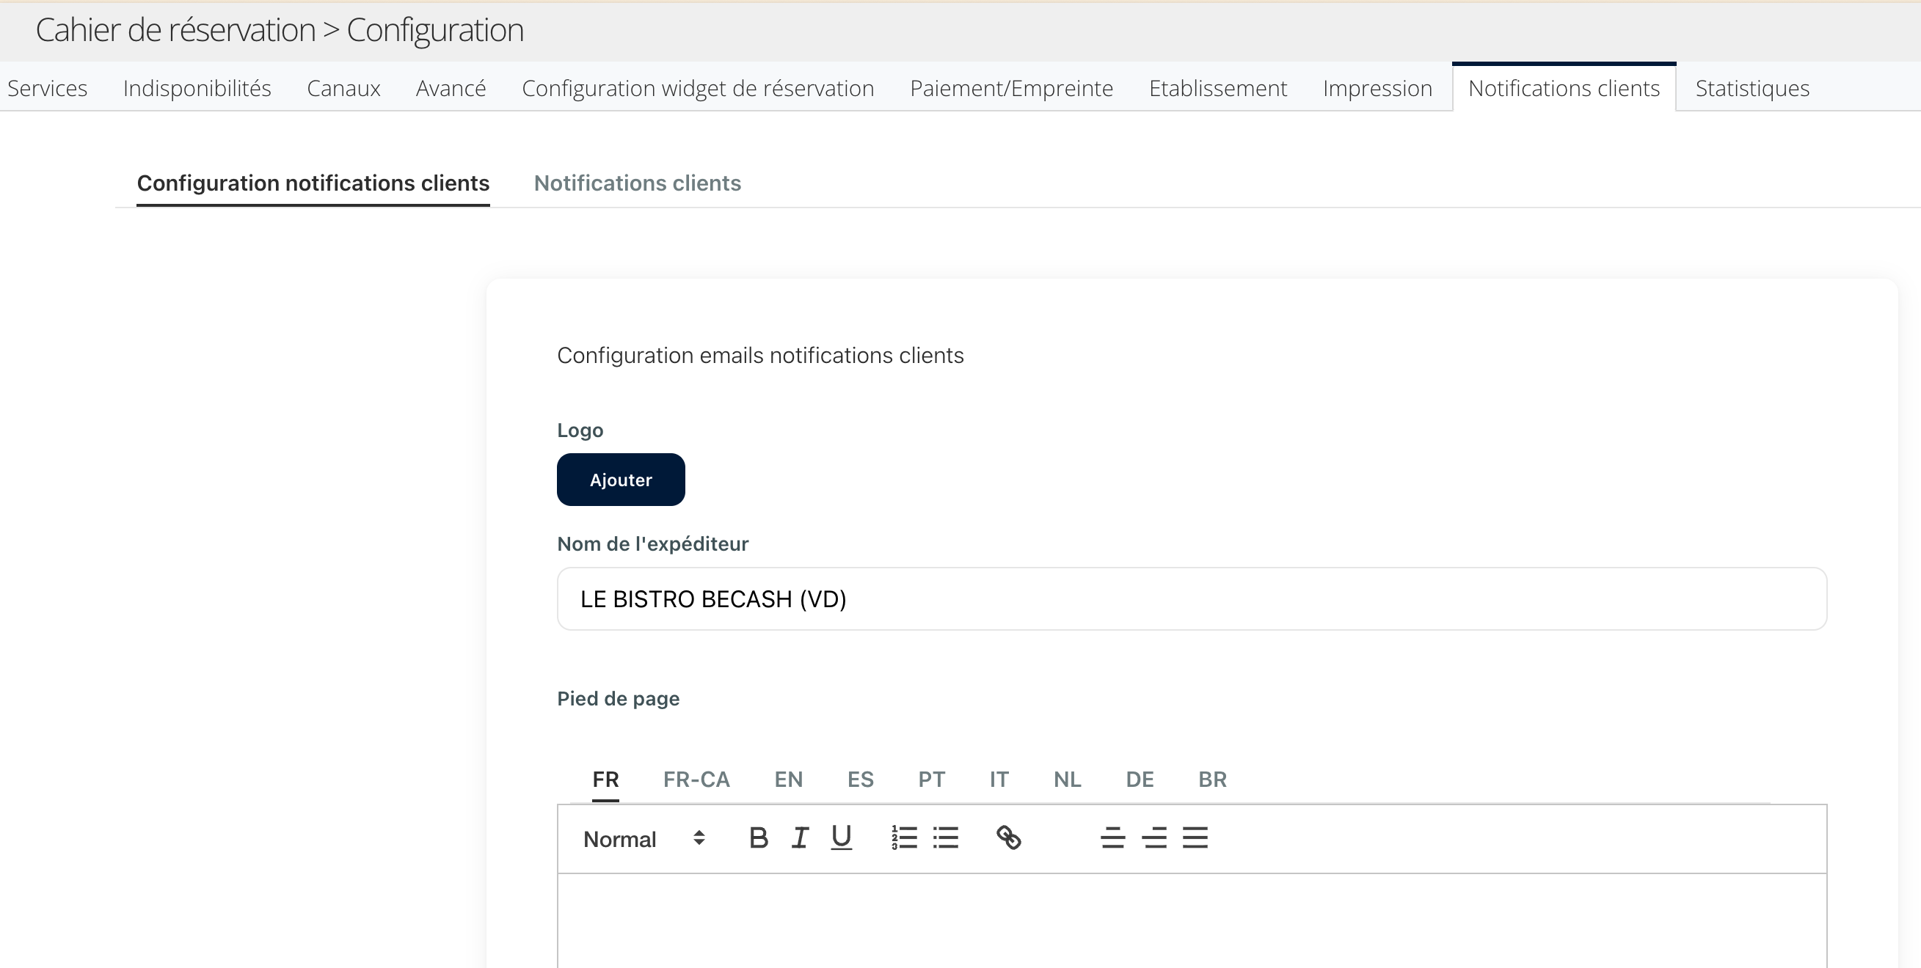This screenshot has height=968, width=1921.
Task: Open the Paiement/Empreinte tab
Action: click(x=1011, y=88)
